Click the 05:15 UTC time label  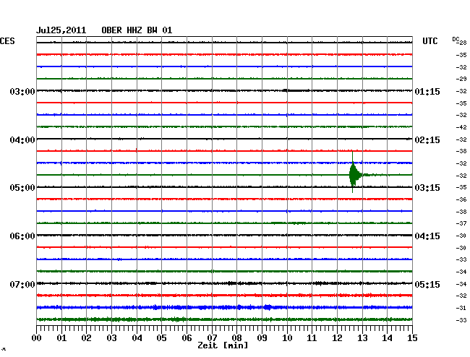point(427,284)
